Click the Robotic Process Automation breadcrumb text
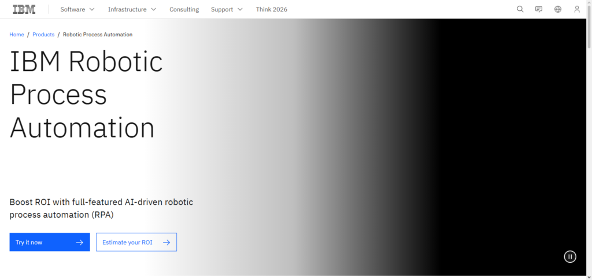 pos(98,35)
